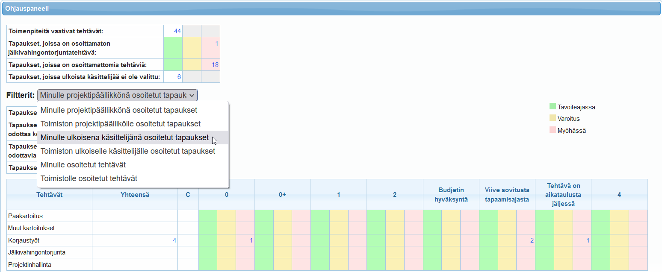Open Korjaustyöt value 2 under Viive sovitusta tapaamisajasta
This screenshot has width=662, height=272.
(x=532, y=240)
